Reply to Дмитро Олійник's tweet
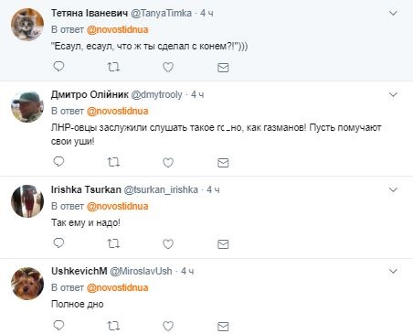 pyautogui.click(x=58, y=161)
